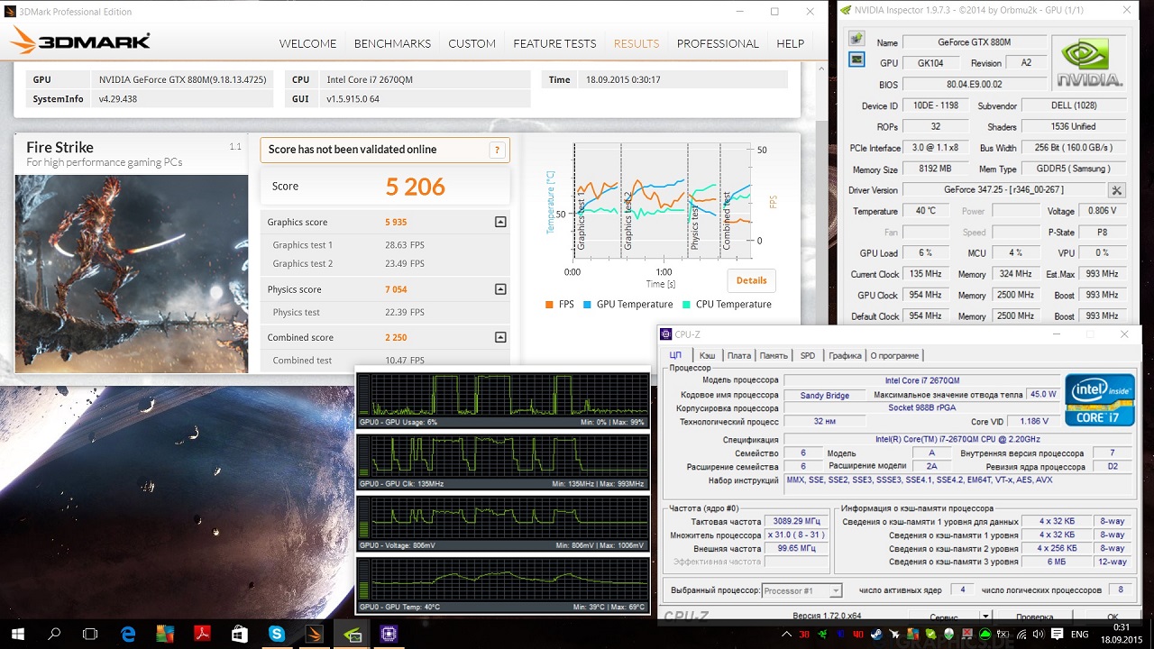Open the Windows Store taskbar icon
Screen dimensions: 1154x649
[239, 634]
